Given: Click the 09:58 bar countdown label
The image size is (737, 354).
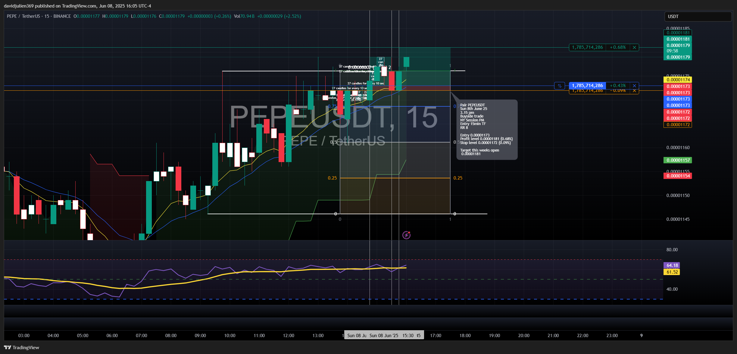Looking at the screenshot, I should click(x=672, y=51).
